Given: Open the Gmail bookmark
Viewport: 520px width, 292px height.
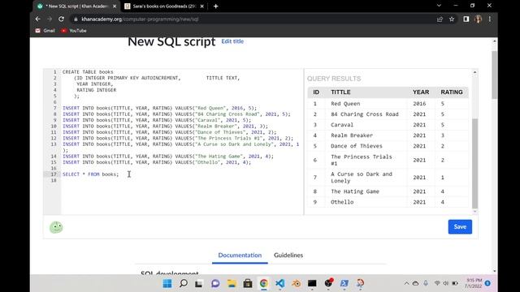Looking at the screenshot, I should pyautogui.click(x=45, y=31).
